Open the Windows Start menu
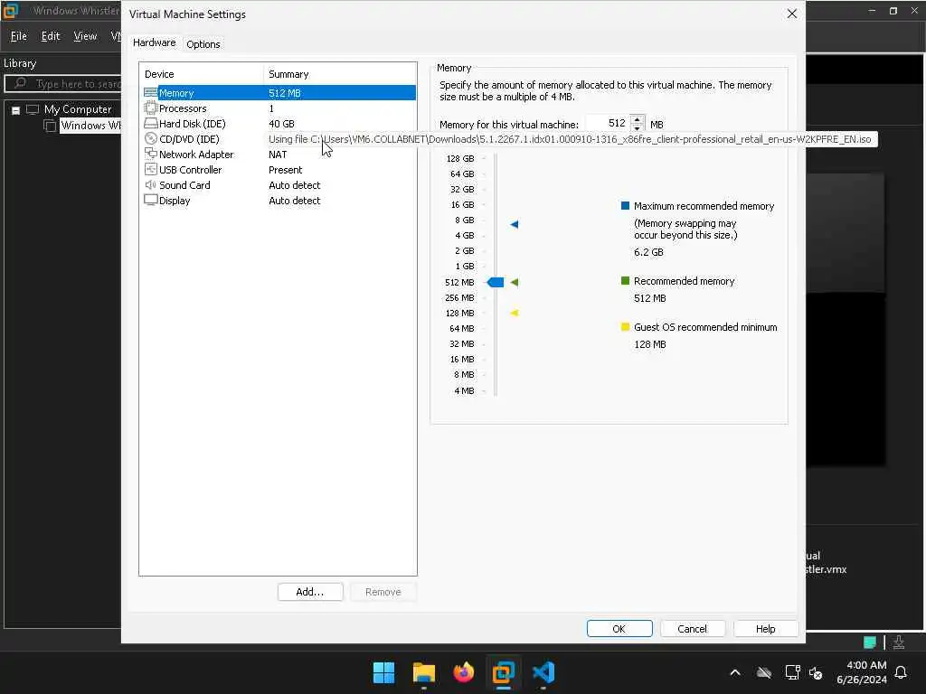Screen dimensions: 926x694 click(x=383, y=672)
